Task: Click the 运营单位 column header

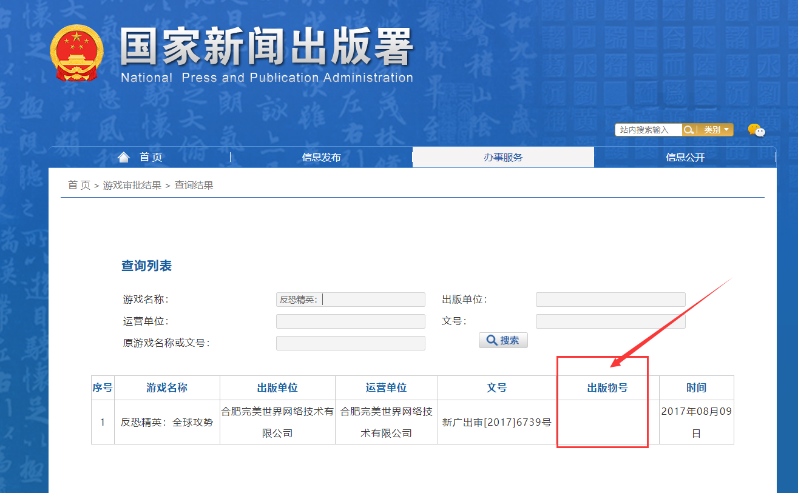Action: tap(387, 387)
